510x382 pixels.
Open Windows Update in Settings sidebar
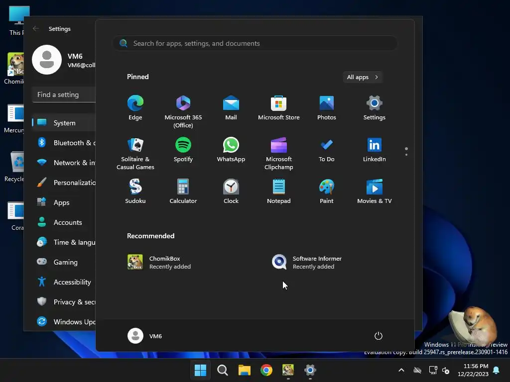pos(64,322)
